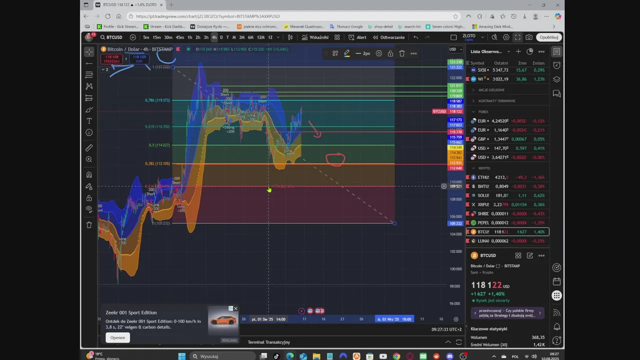Change line color with the pencil icon

(x=346, y=53)
